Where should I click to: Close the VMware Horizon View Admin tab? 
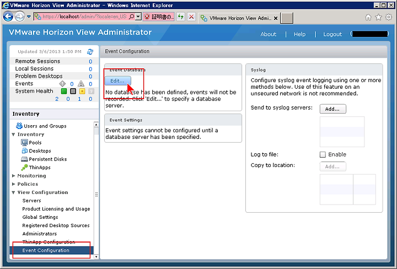coord(276,18)
